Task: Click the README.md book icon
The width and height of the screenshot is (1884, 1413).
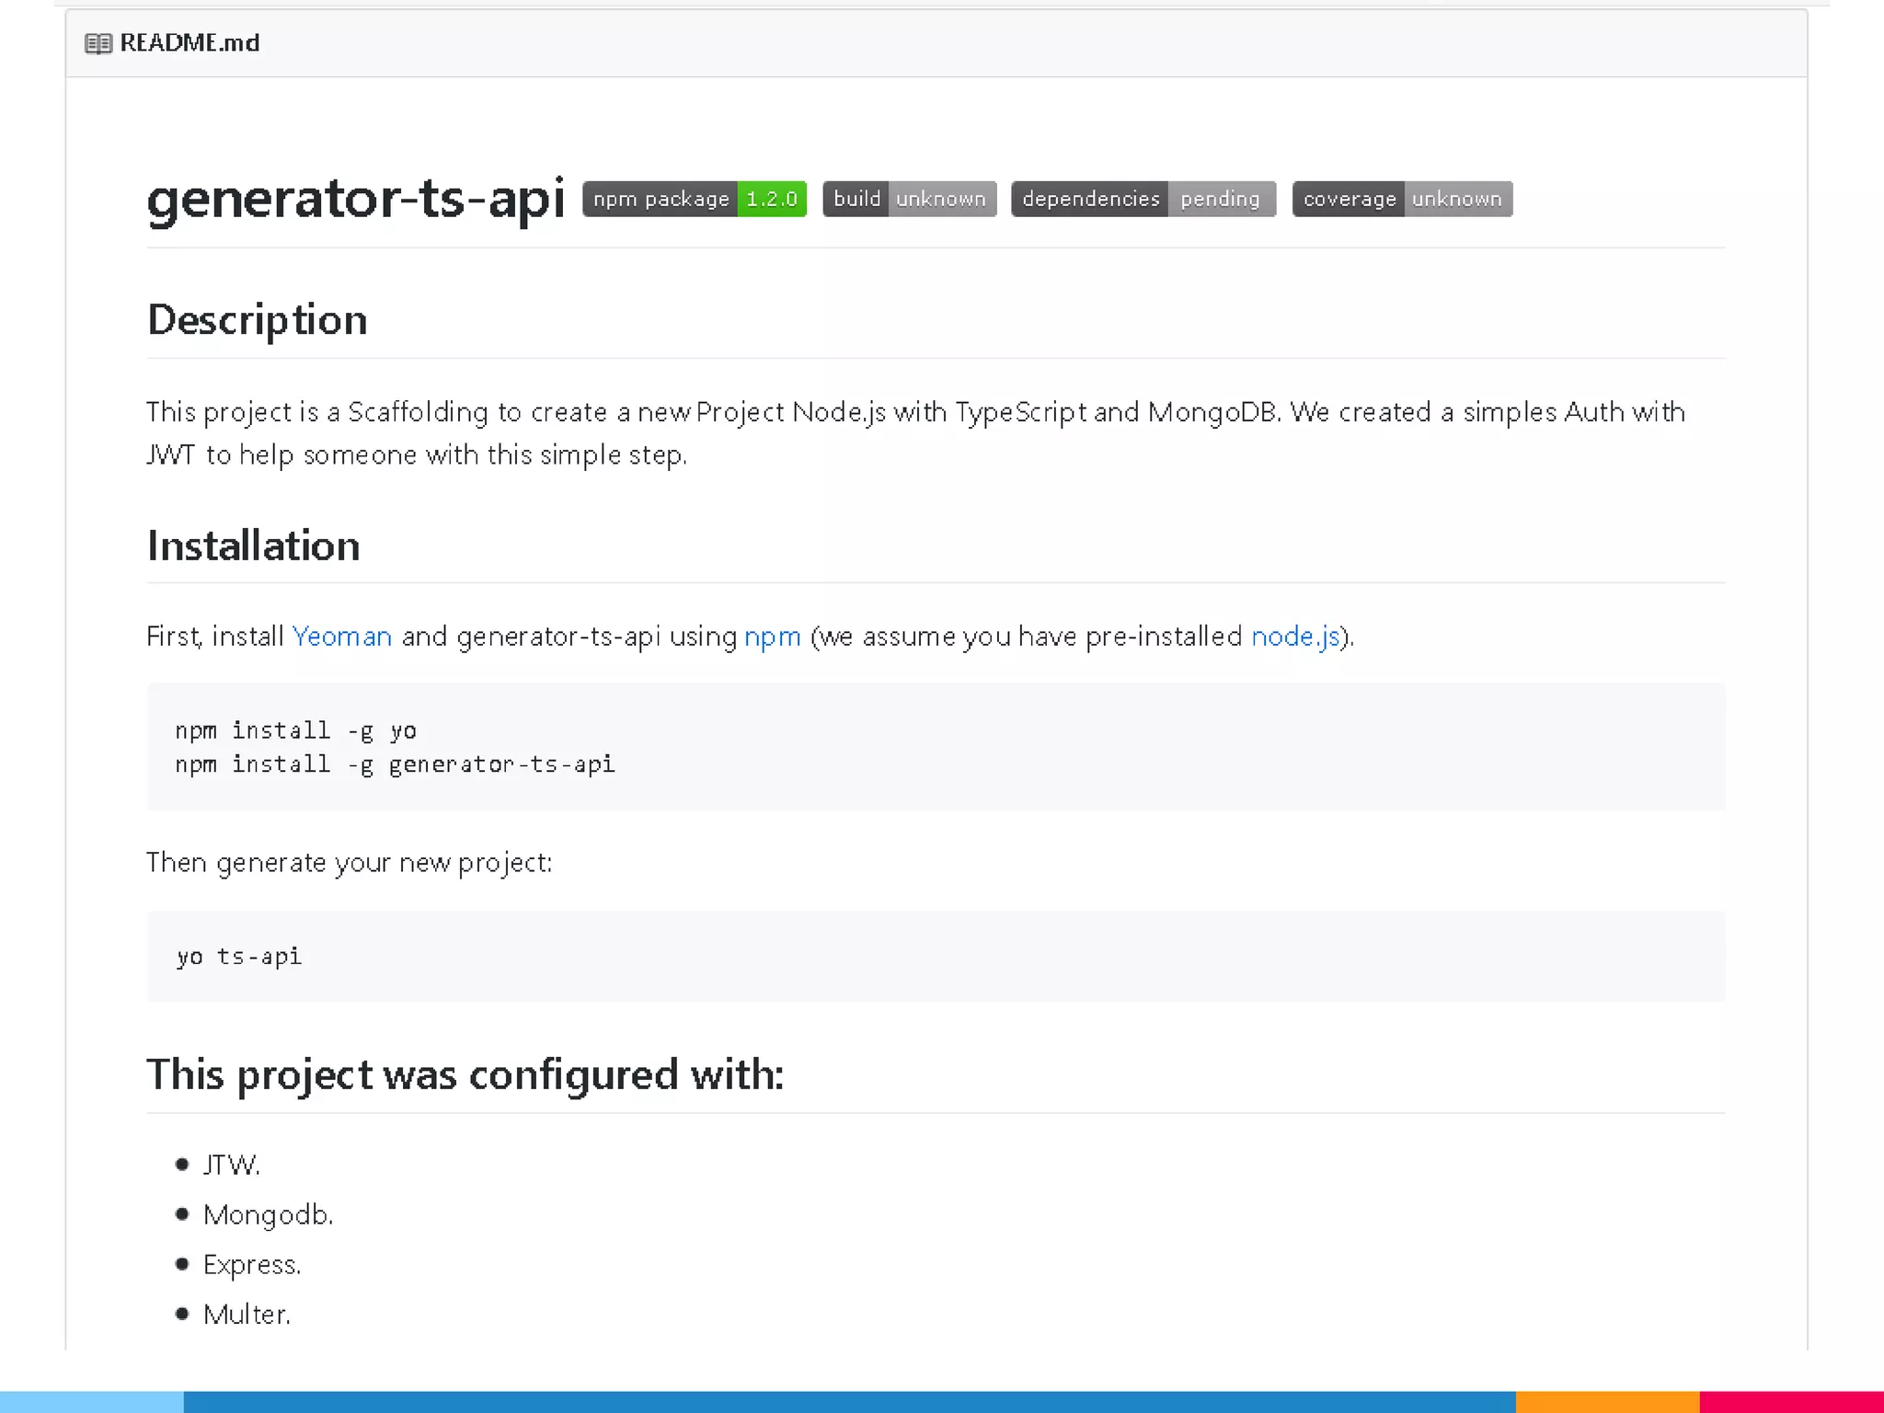Action: (x=98, y=43)
